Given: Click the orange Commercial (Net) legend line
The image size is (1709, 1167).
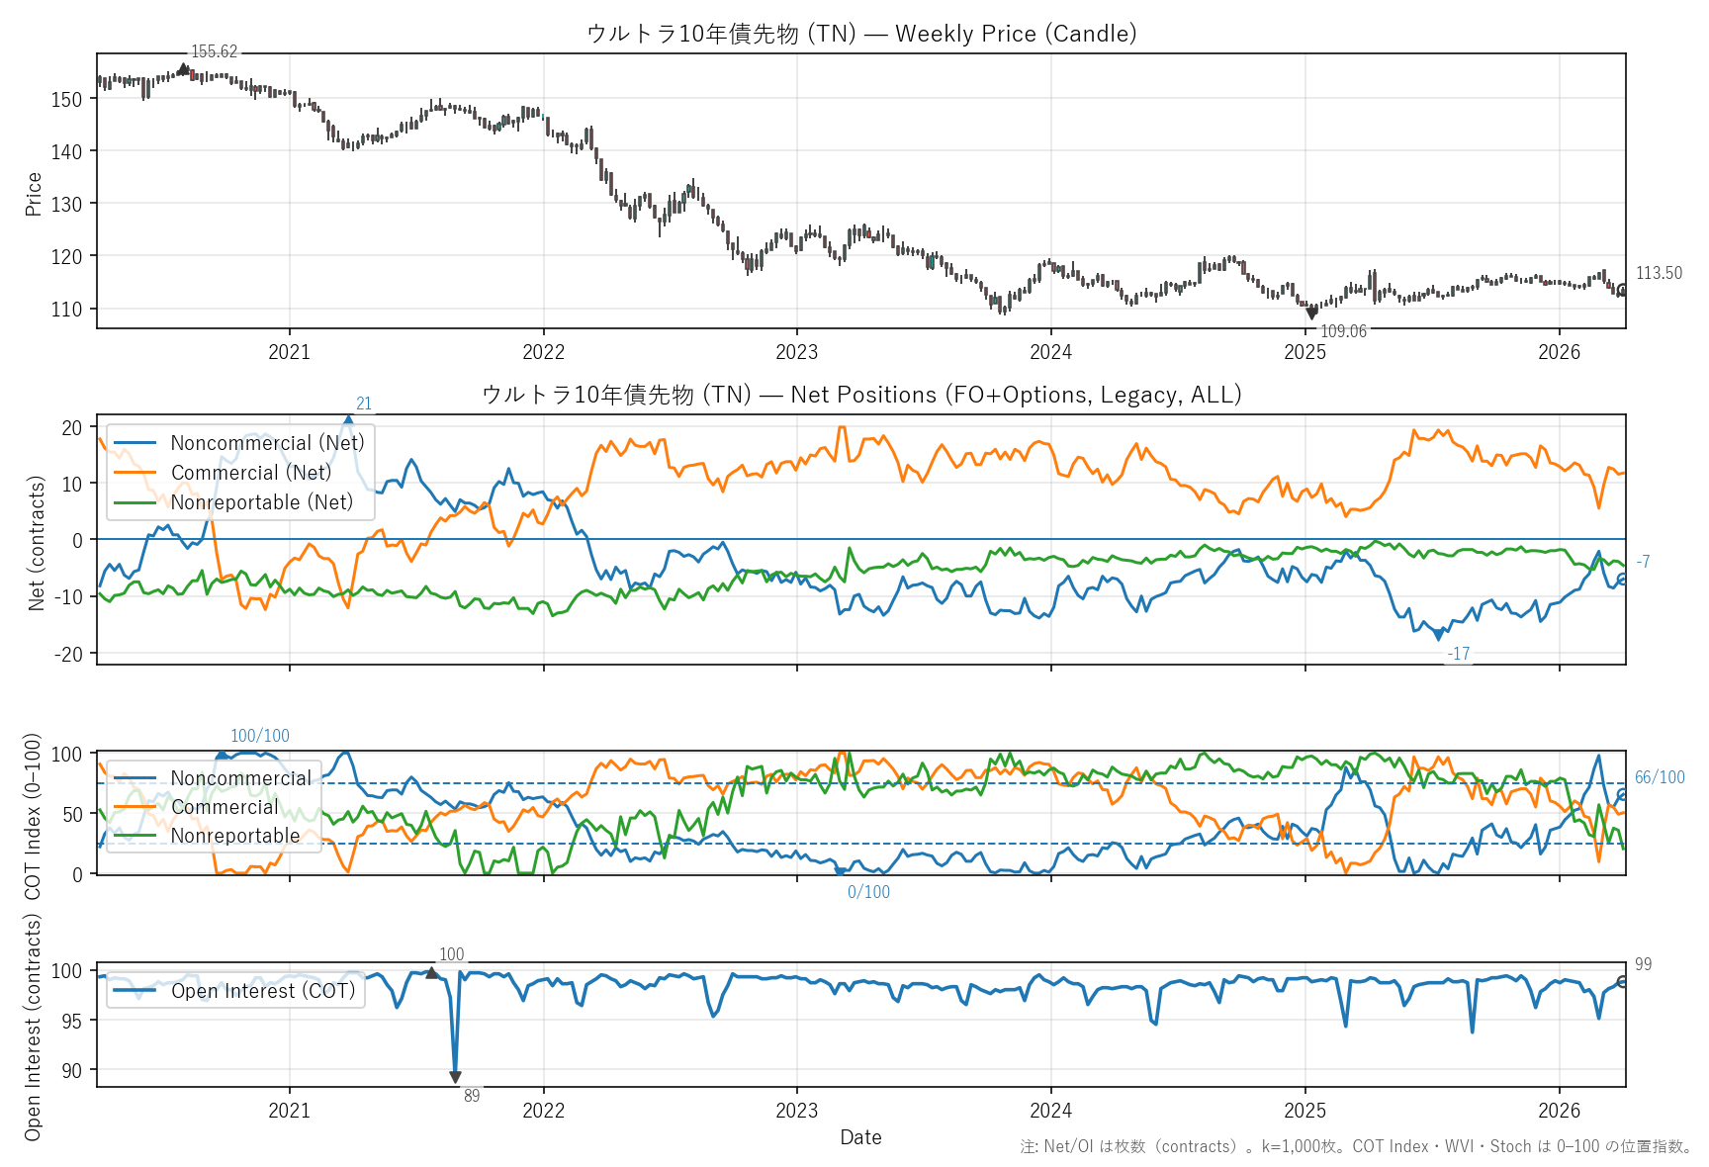Looking at the screenshot, I should pos(135,473).
